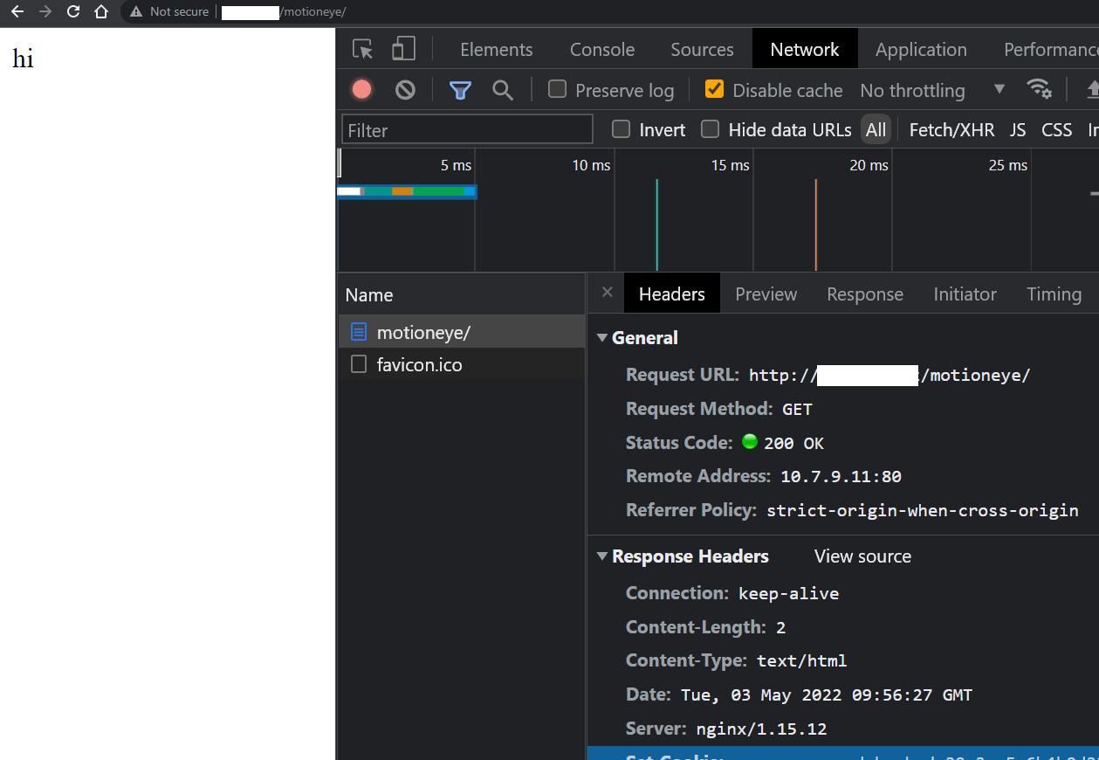Uncheck the Disable cache checkbox
The width and height of the screenshot is (1099, 760).
pos(714,89)
